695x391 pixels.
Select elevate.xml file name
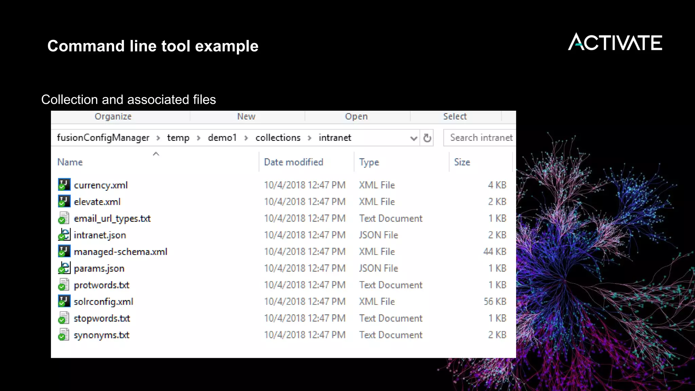[97, 202]
